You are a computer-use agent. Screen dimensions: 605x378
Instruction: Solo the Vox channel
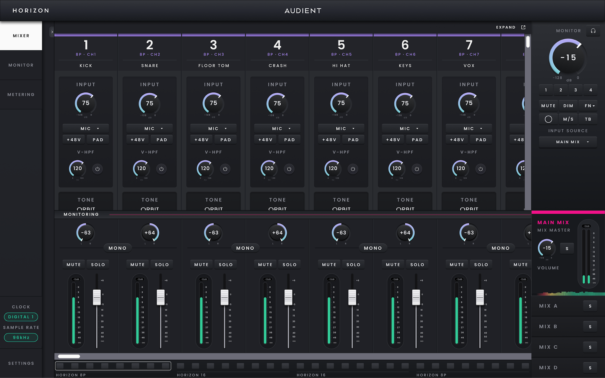[x=481, y=265]
